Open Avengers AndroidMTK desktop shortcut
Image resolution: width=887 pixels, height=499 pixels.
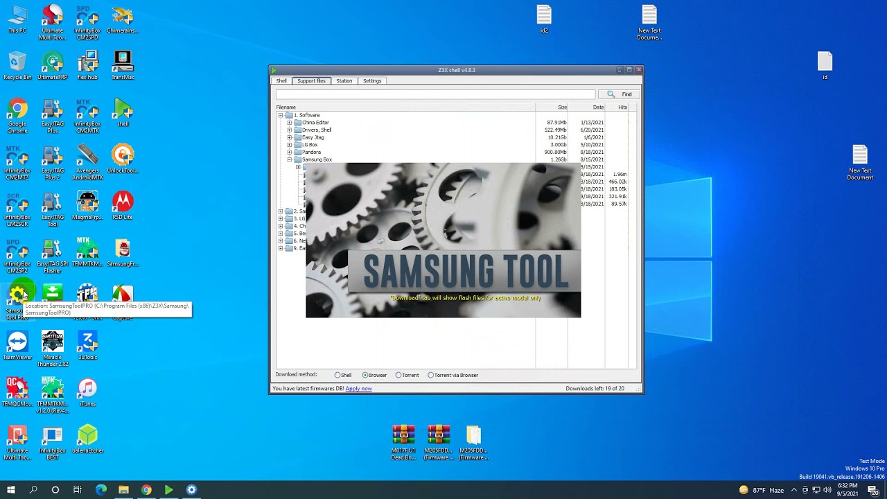(87, 163)
